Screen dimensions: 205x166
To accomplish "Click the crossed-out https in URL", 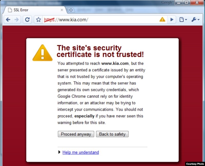I will point(49,20).
